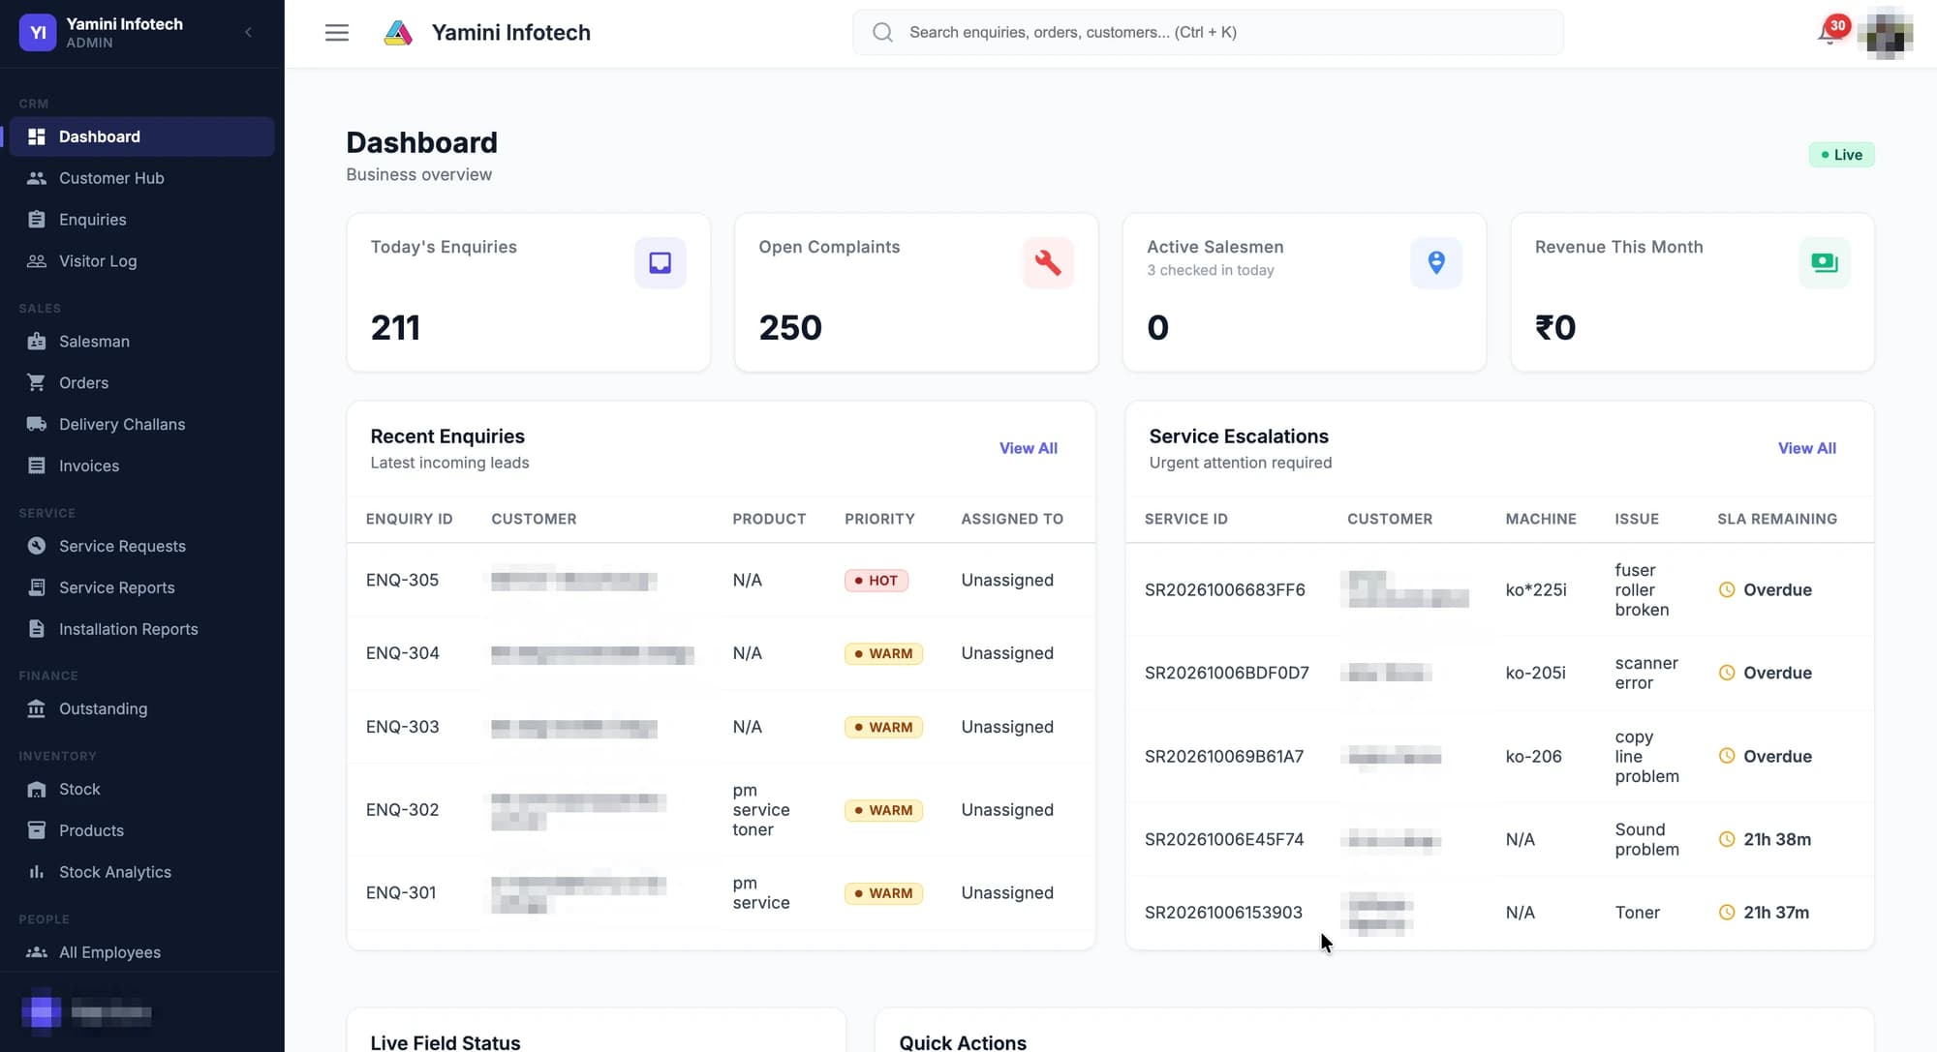1937x1052 pixels.
Task: Click the Visitor Log icon
Action: (x=37, y=261)
